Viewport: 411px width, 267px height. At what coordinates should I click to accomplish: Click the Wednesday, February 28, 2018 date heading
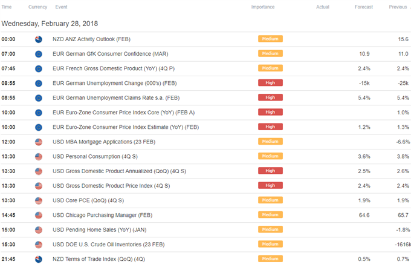coord(50,24)
